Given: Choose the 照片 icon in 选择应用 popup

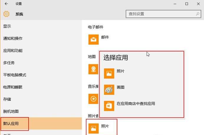Looking at the screenshot, I should [x=109, y=73].
